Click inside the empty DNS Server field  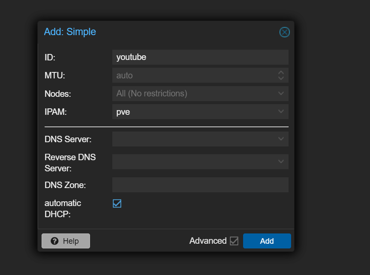click(x=193, y=139)
